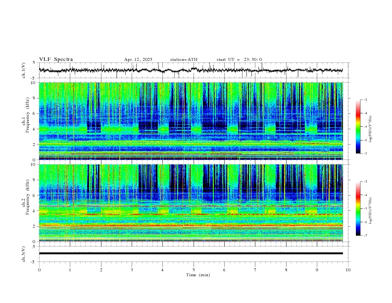Click the ch.2 spectrogram color bar

pos(358,208)
